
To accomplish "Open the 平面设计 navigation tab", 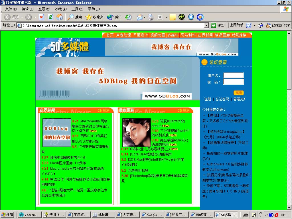I will point(141,35).
